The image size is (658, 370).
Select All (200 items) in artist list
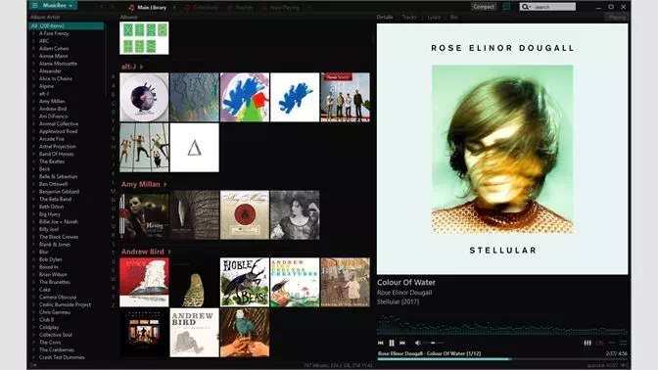click(x=66, y=26)
